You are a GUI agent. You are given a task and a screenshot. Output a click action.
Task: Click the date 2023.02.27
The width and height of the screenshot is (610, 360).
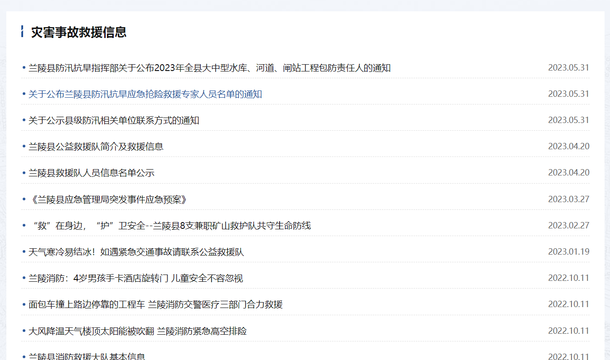pos(569,226)
